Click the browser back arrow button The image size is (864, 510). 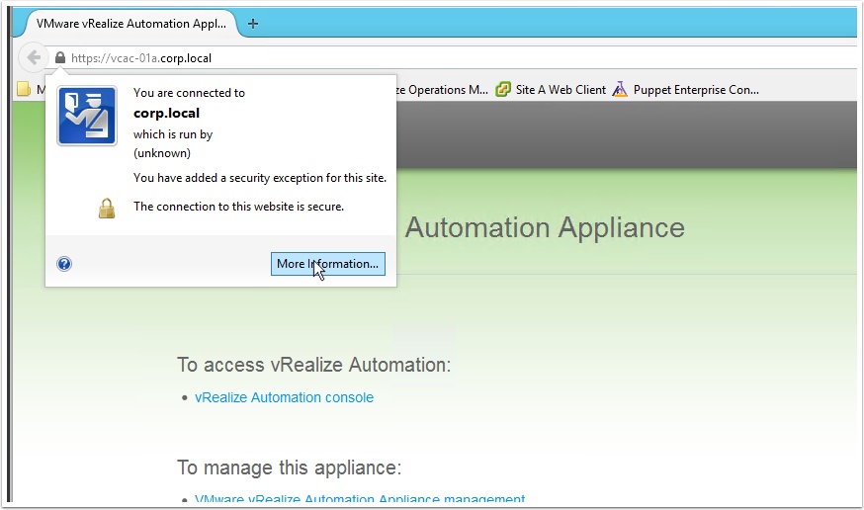[x=34, y=57]
